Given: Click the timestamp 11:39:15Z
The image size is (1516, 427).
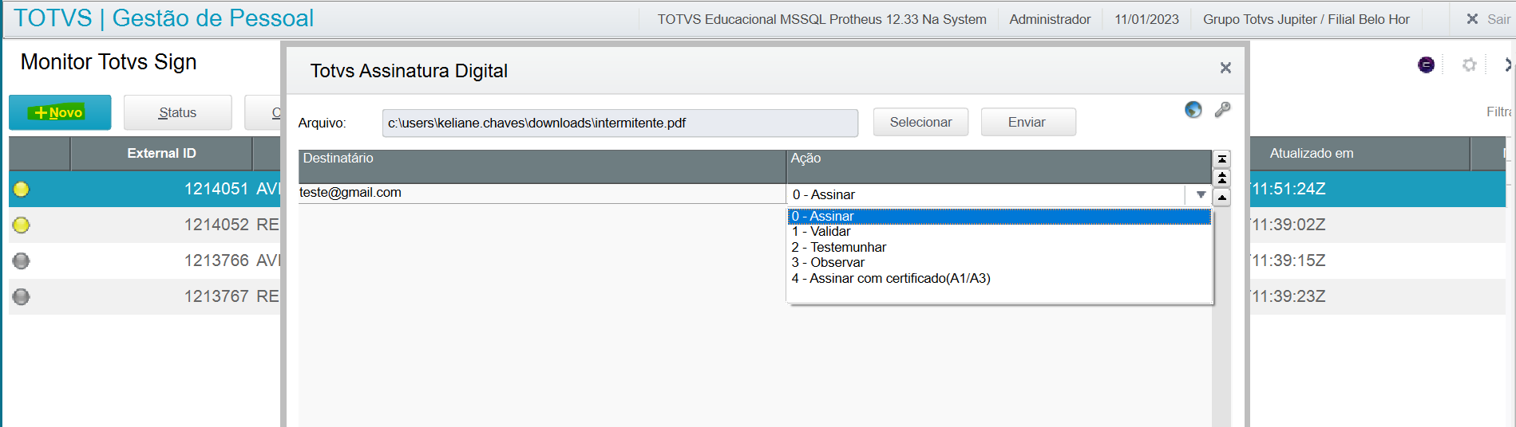Looking at the screenshot, I should [x=1288, y=261].
